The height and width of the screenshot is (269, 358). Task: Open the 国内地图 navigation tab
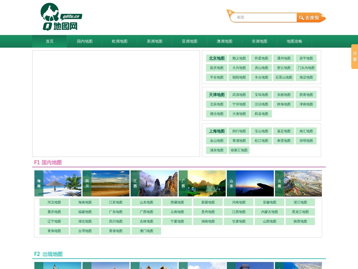[x=84, y=41]
